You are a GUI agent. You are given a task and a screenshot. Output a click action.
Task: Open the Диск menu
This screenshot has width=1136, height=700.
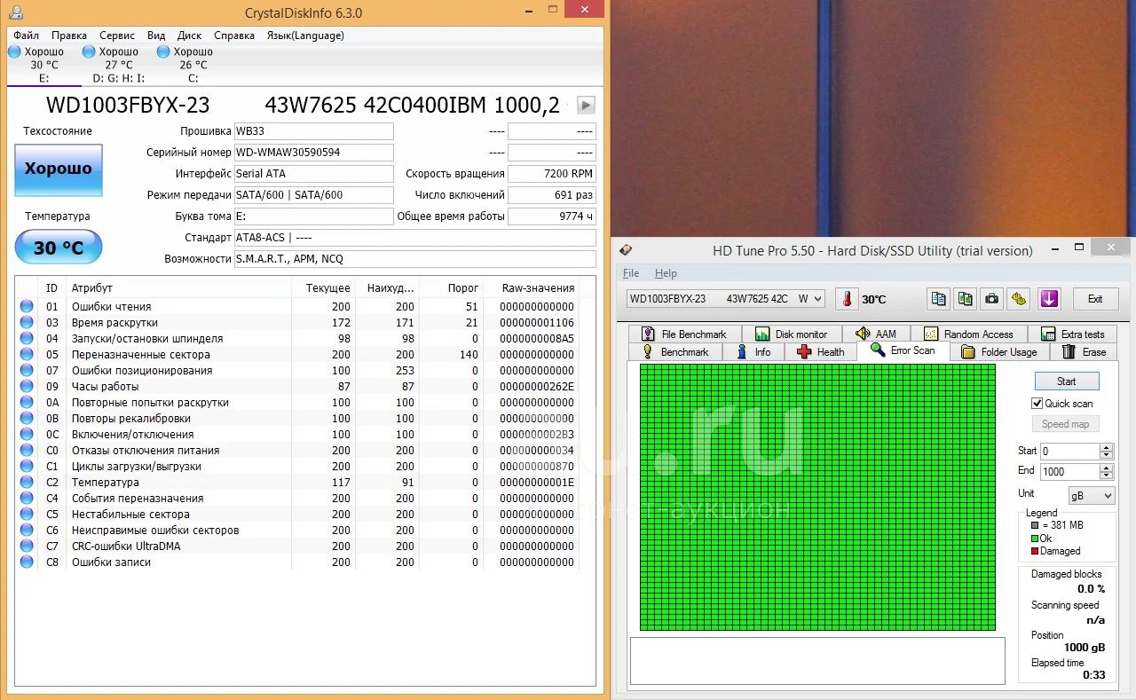190,35
